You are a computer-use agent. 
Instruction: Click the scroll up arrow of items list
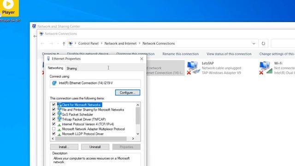[138, 105]
